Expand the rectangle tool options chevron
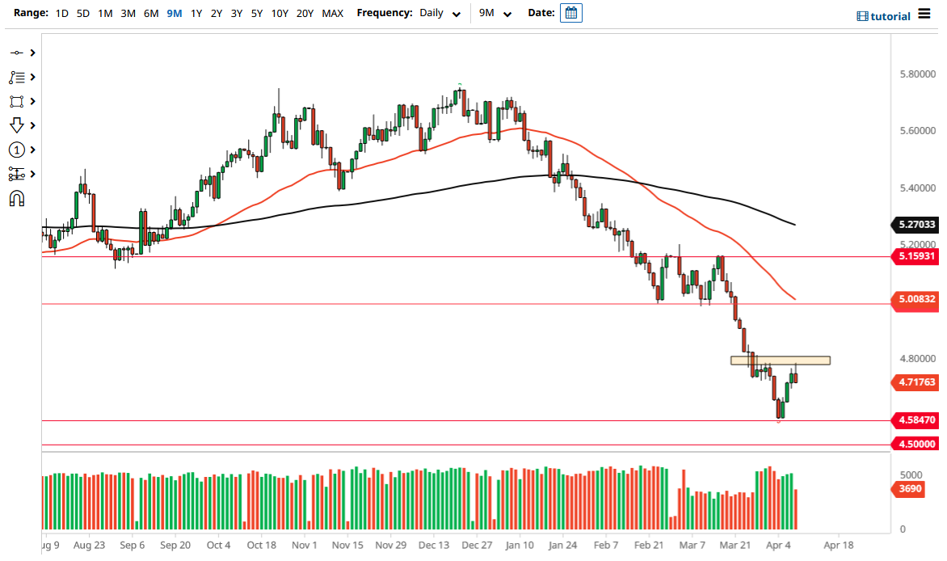947x561 pixels. click(x=31, y=101)
